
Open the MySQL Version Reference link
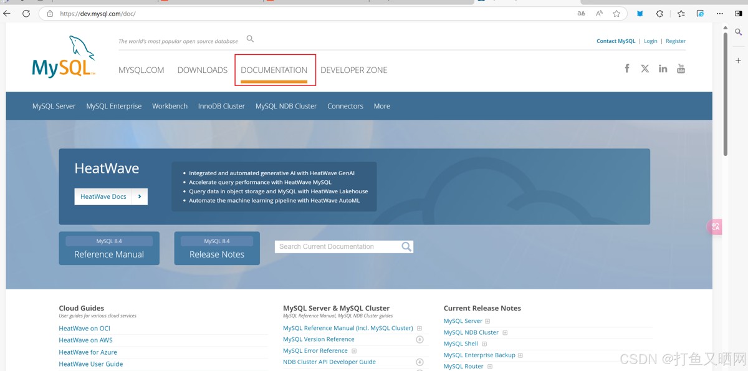[319, 340]
